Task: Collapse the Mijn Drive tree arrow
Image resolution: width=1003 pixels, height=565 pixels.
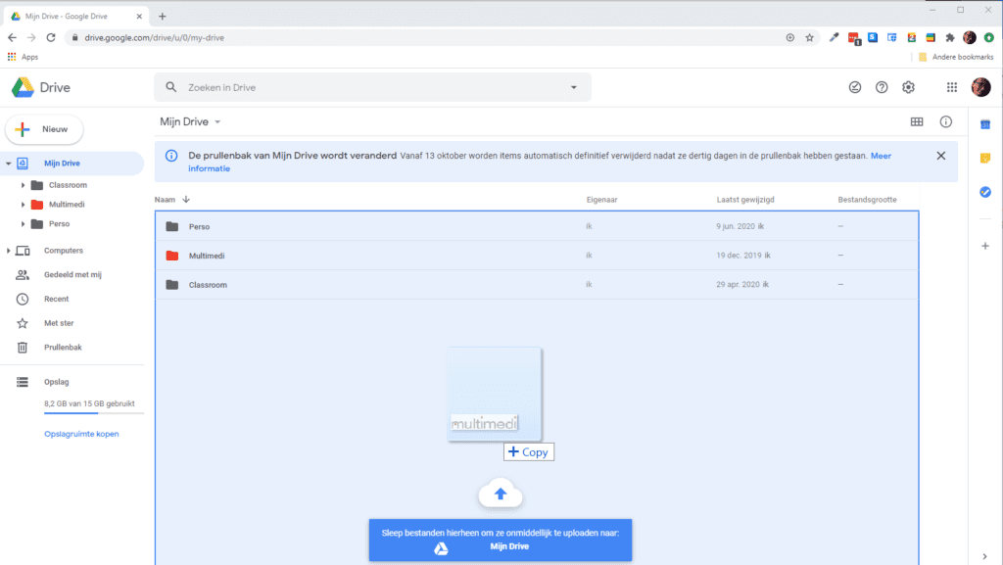Action: [x=8, y=164]
